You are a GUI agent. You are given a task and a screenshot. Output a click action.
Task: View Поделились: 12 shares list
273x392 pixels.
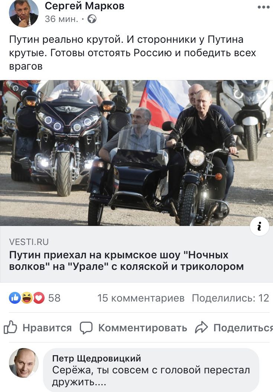click(x=231, y=298)
